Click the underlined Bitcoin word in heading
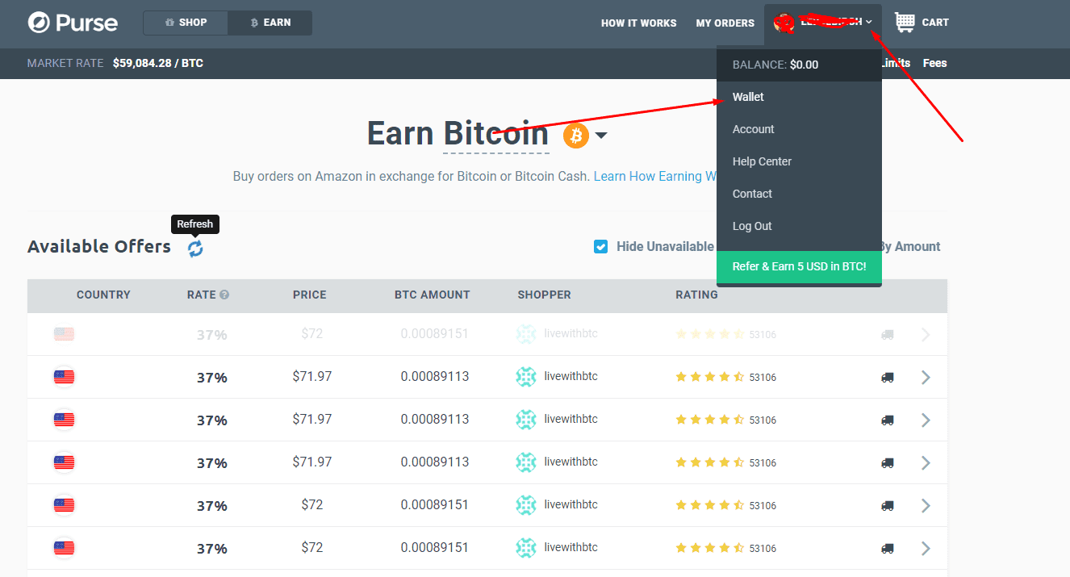This screenshot has height=577, width=1070. (x=496, y=134)
